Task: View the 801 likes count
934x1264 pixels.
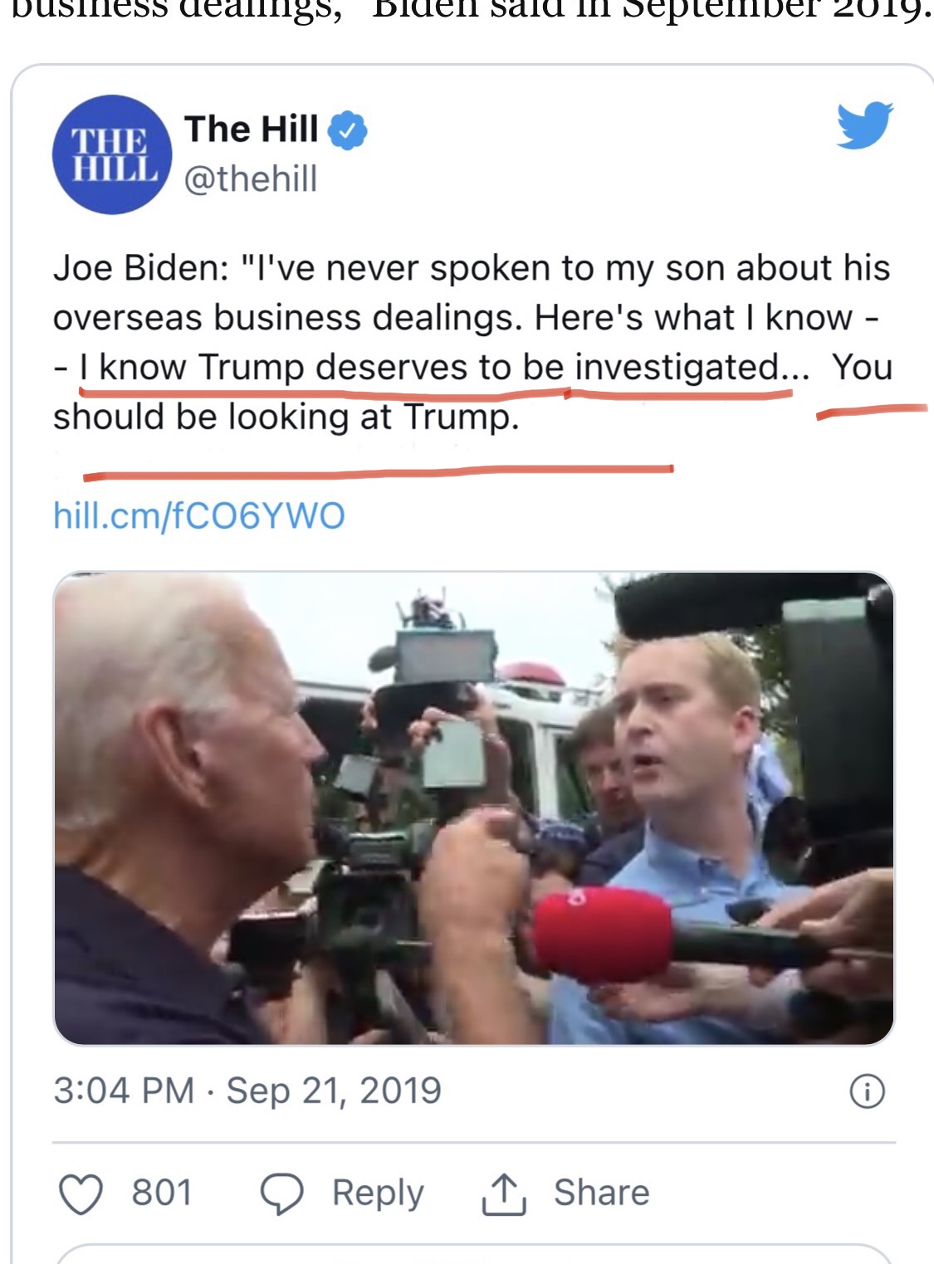Action: 162,1193
